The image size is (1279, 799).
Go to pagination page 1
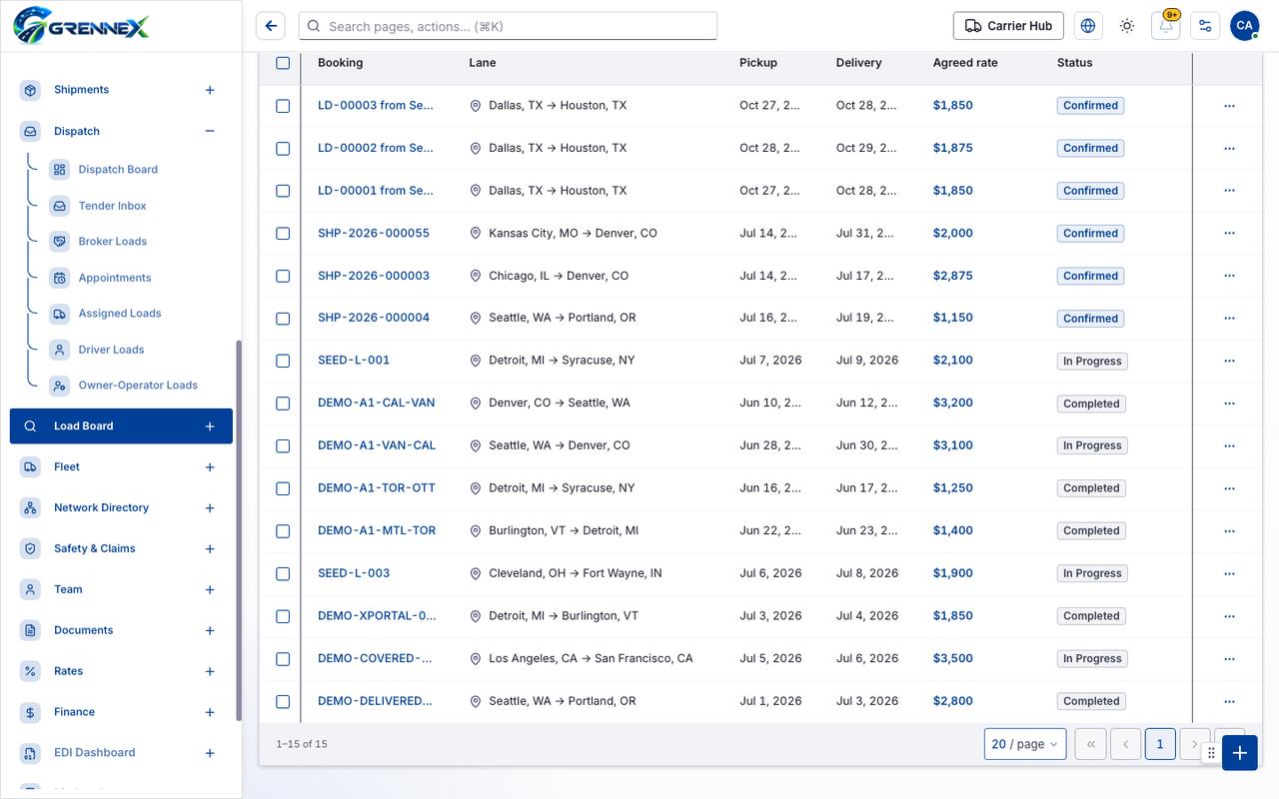1159,744
